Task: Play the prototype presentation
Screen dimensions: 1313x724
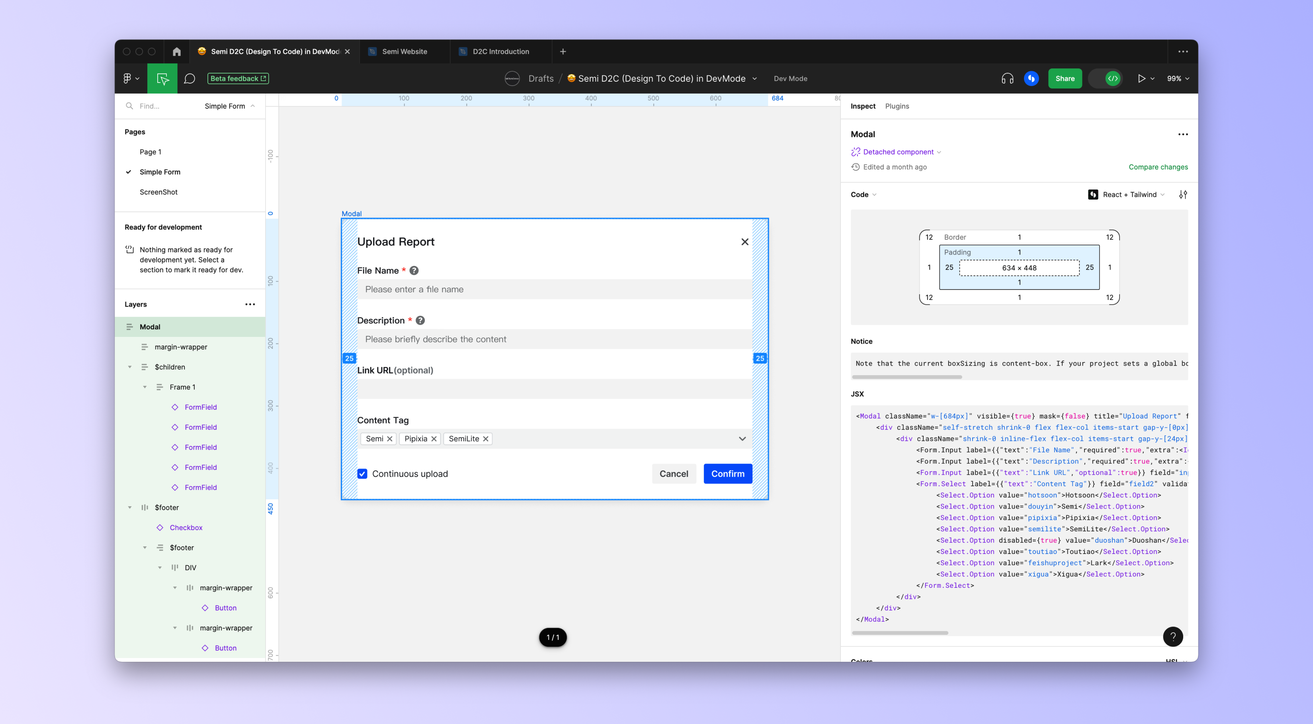Action: tap(1141, 78)
